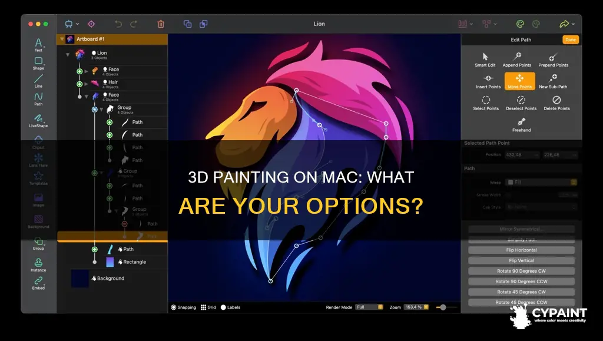Click the pink nodes icon dropdown in toolbar

tap(489, 24)
